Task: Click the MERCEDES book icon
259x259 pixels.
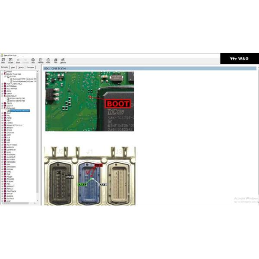Action: coord(5,162)
